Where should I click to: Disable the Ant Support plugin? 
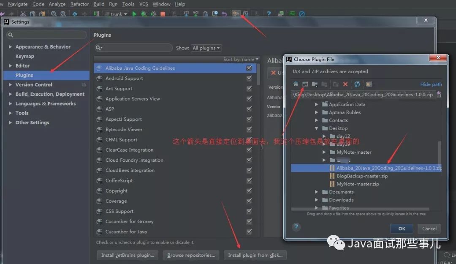249,88
